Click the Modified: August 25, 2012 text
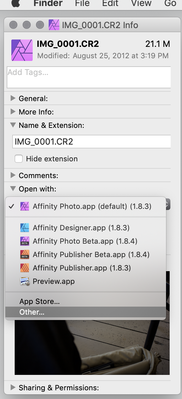Image resolution: width=182 pixels, height=399 pixels. [x=103, y=56]
